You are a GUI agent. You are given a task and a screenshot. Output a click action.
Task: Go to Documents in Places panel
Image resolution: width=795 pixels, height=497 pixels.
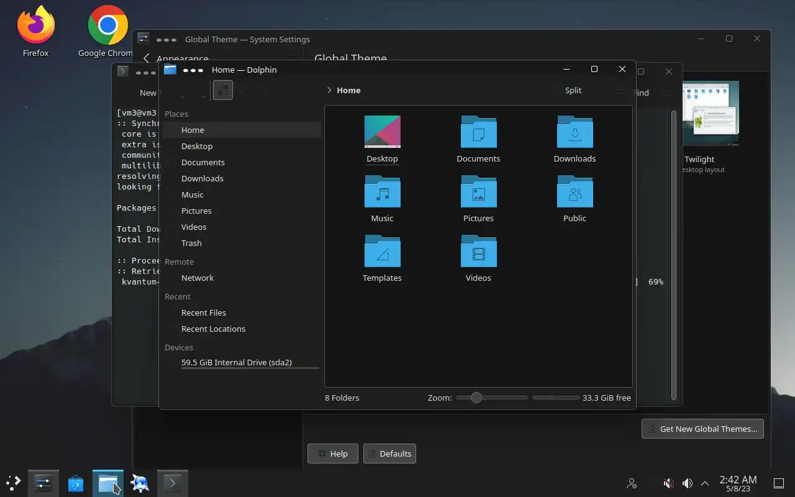pos(242,162)
